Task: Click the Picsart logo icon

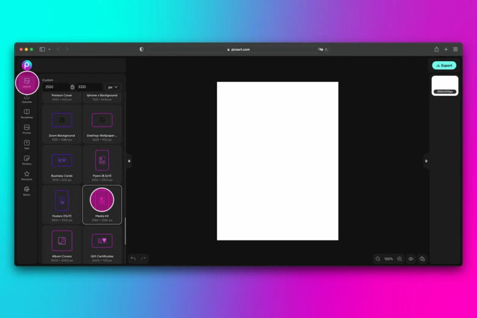Action: pos(26,65)
